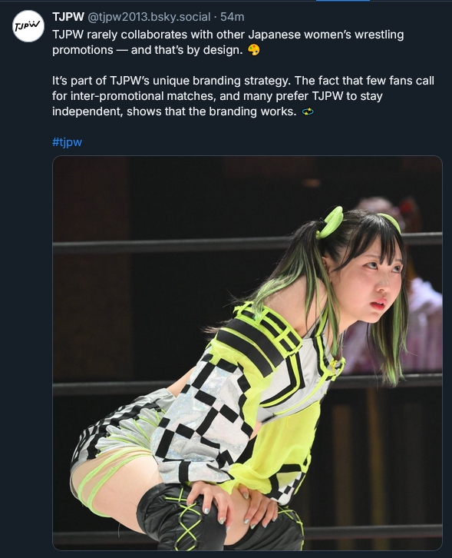
Task: Click the TJPW display name
Action: (x=68, y=17)
